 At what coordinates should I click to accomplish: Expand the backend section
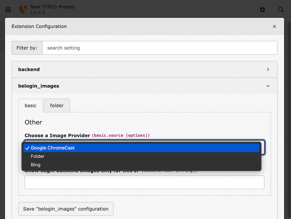point(144,69)
